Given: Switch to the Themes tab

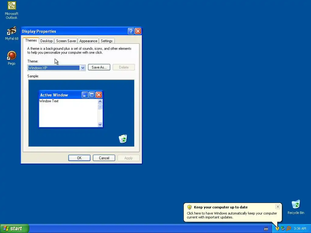Looking at the screenshot, I should [31, 40].
